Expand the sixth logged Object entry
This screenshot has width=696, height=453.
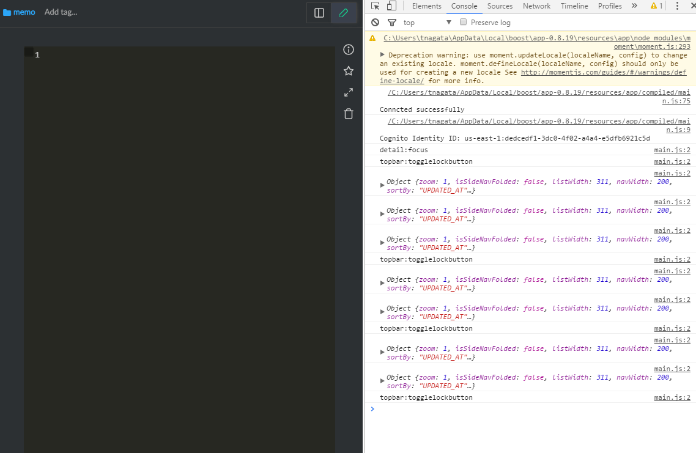point(382,353)
